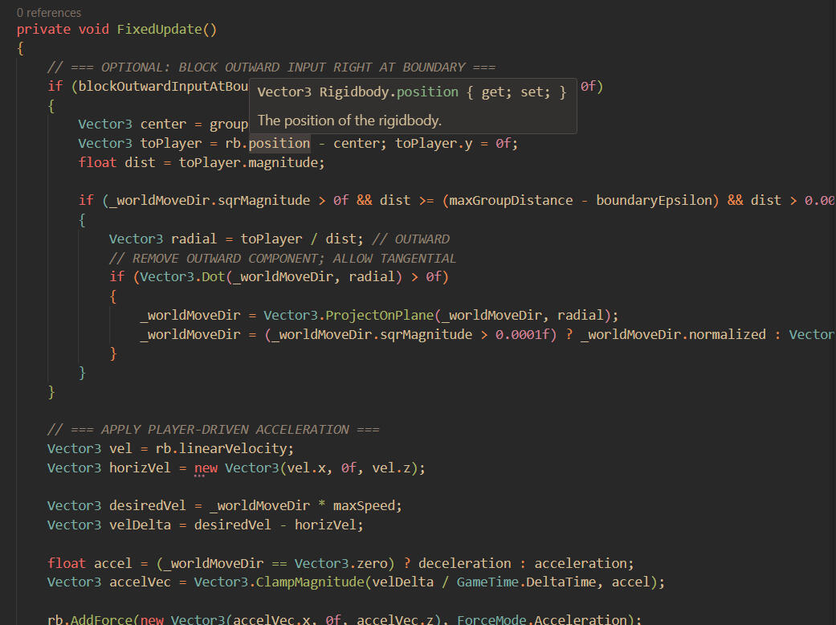The height and width of the screenshot is (625, 836).
Task: Open the "0 references" CodeLens link
Action: [48, 12]
